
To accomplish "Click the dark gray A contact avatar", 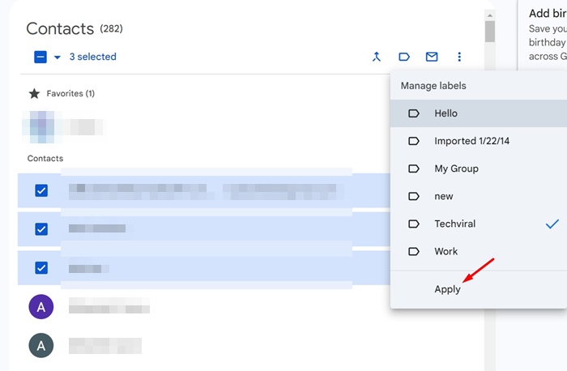I will point(41,346).
